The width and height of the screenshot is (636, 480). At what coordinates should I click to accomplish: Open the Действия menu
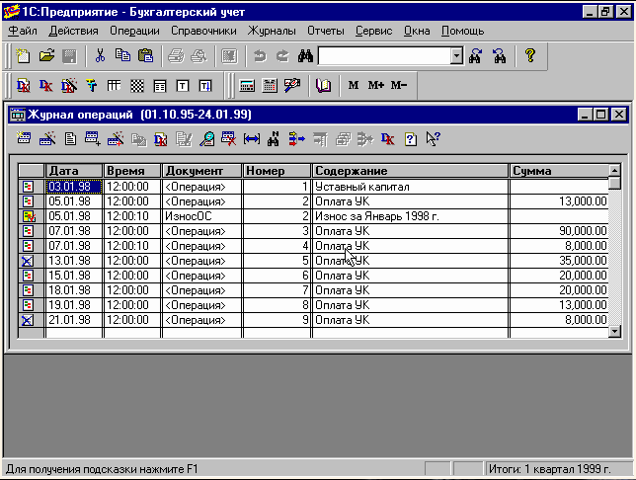(x=73, y=31)
